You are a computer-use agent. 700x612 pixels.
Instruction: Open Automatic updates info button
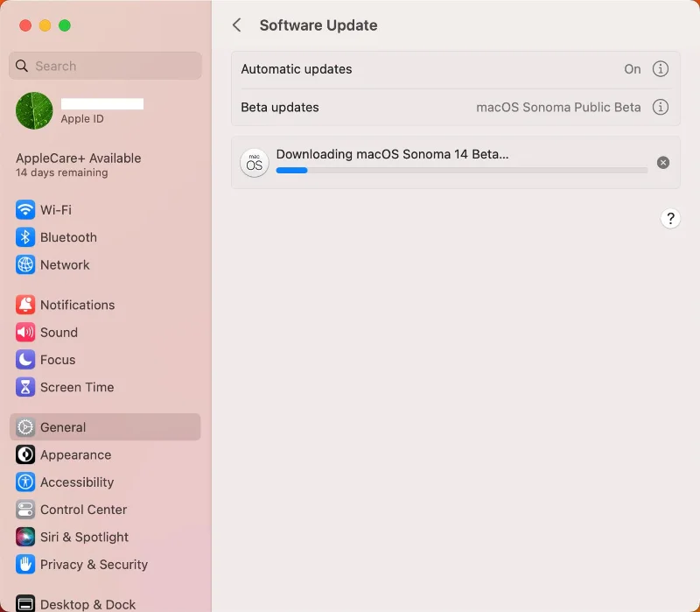(661, 69)
